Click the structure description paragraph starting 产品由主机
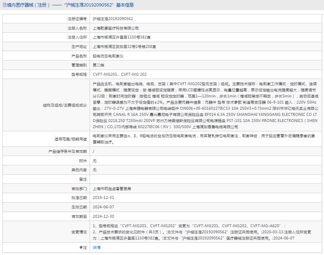This screenshot has width=324, height=255. (206, 105)
